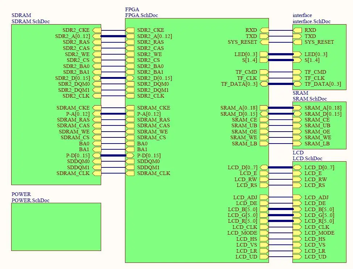Select SDR2_DQM0 label inside SDRAM sheet
Viewport: 353px width, 269px height.
click(74, 84)
